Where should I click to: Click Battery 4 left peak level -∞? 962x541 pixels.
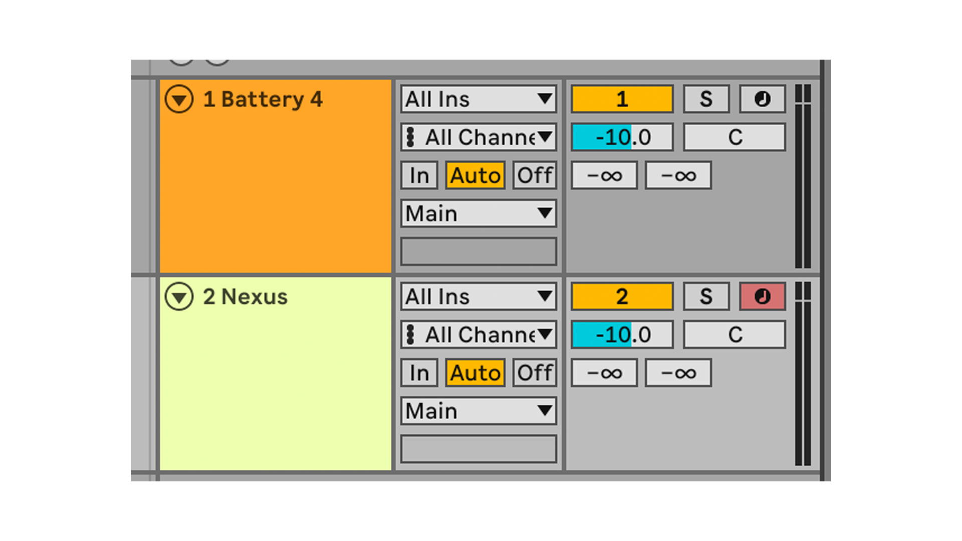pyautogui.click(x=604, y=175)
